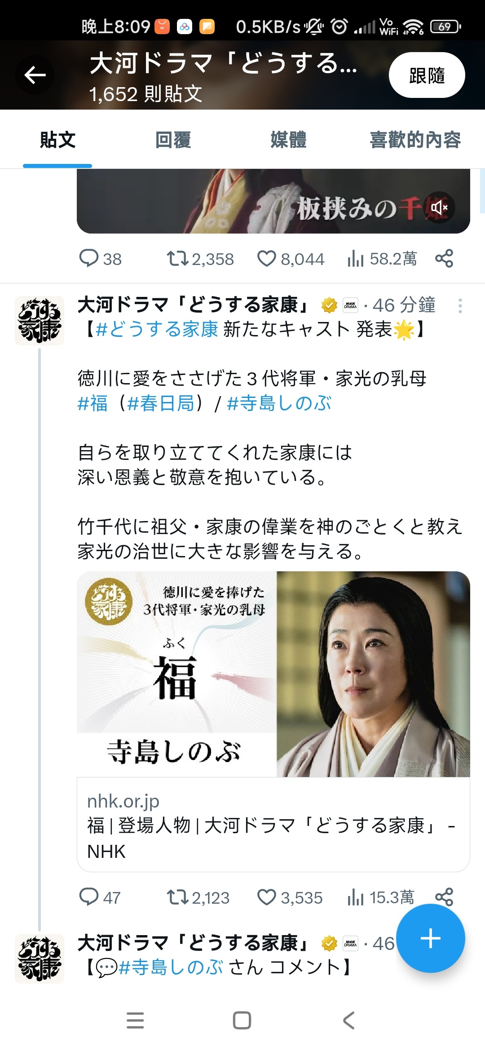485x1051 pixels.
Task: Open more options on the 46分鐘 post
Action: coord(460,305)
